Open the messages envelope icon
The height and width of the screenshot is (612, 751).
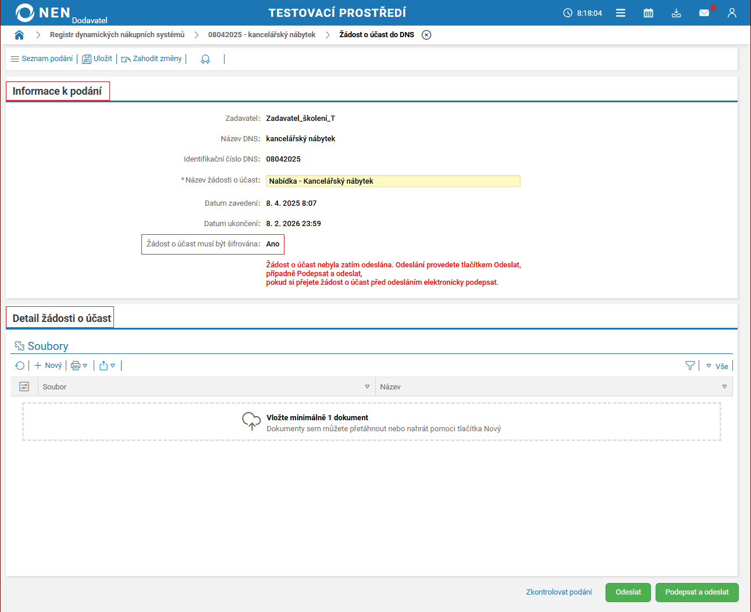click(x=704, y=13)
